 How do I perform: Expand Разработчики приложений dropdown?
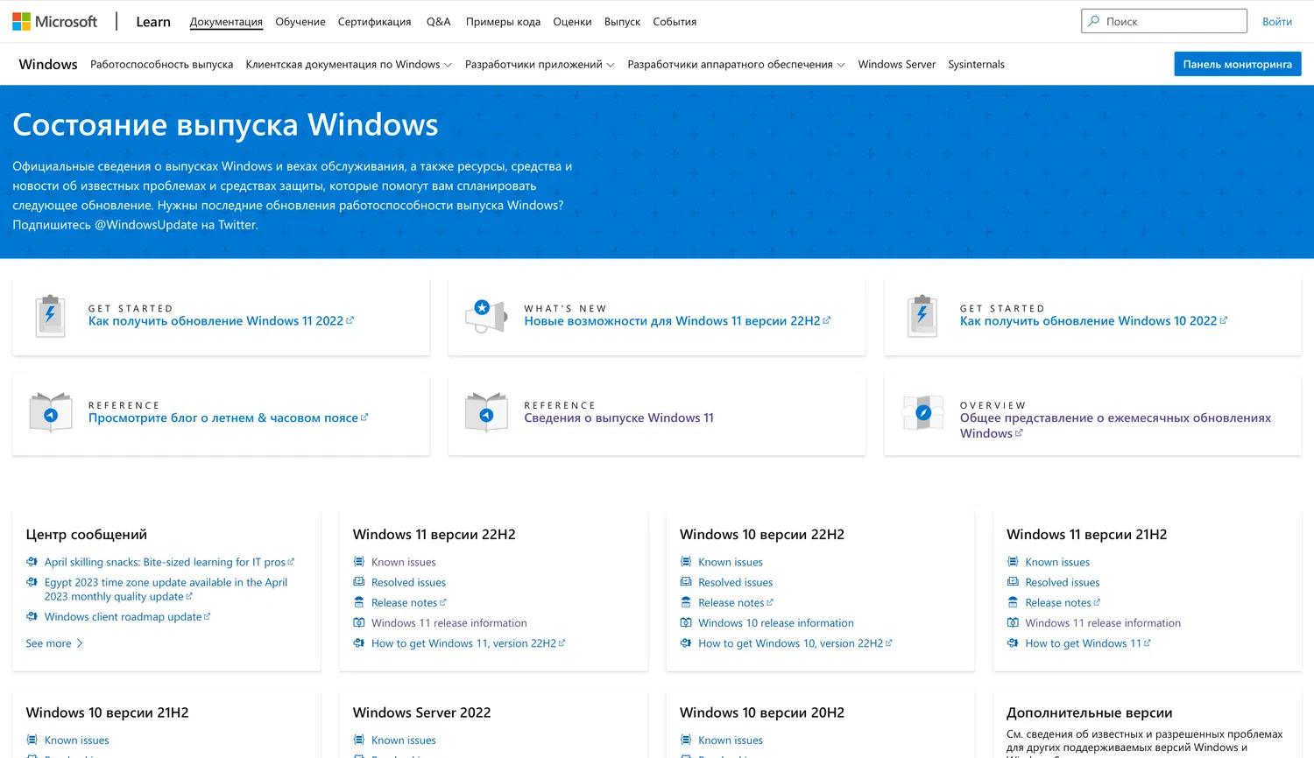pyautogui.click(x=540, y=65)
